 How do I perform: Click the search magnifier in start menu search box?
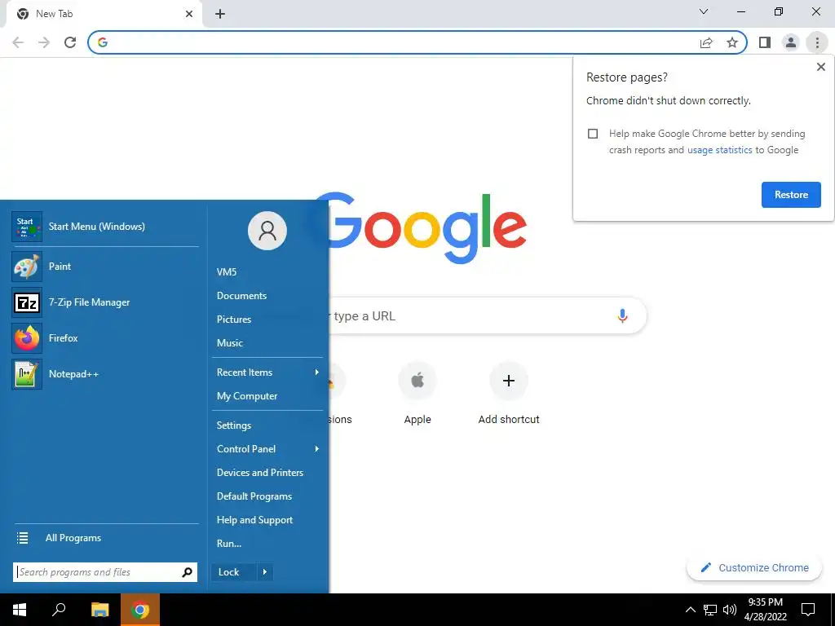click(x=187, y=572)
